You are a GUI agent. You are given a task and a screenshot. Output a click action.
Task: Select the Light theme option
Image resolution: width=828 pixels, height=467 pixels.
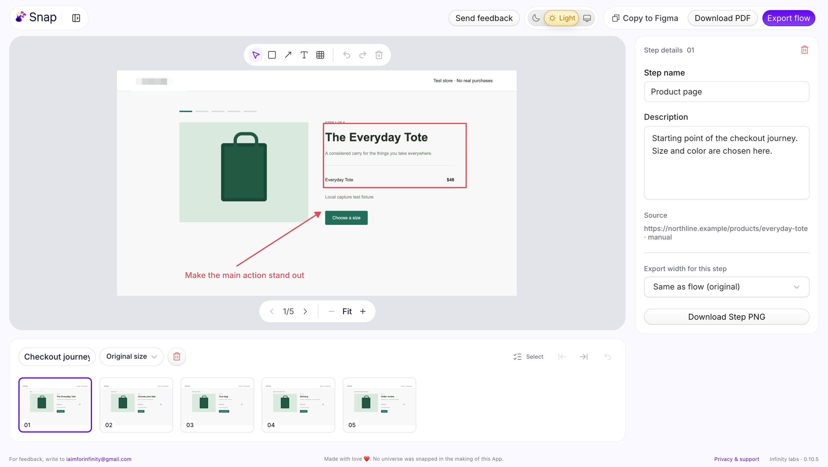coord(561,18)
